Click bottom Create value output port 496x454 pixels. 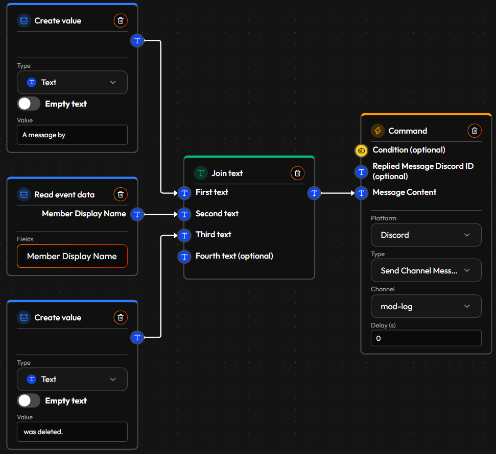tap(137, 337)
